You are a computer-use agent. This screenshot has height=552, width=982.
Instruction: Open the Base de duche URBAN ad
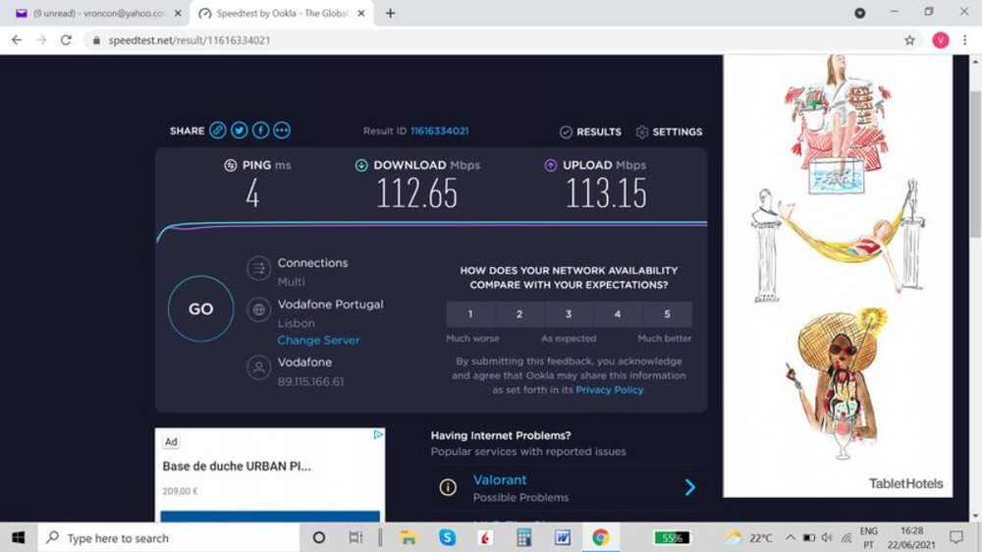coord(237,467)
